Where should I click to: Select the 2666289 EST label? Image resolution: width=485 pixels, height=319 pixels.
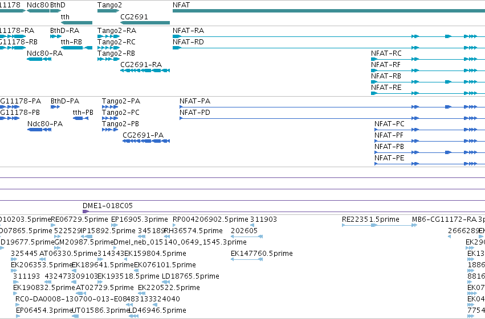tap(463, 231)
